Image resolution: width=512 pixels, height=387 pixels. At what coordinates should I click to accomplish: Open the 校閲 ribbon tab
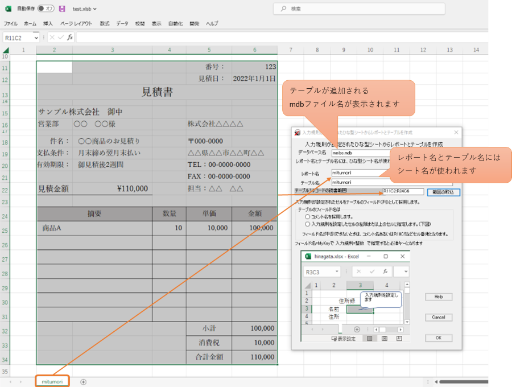coord(140,23)
